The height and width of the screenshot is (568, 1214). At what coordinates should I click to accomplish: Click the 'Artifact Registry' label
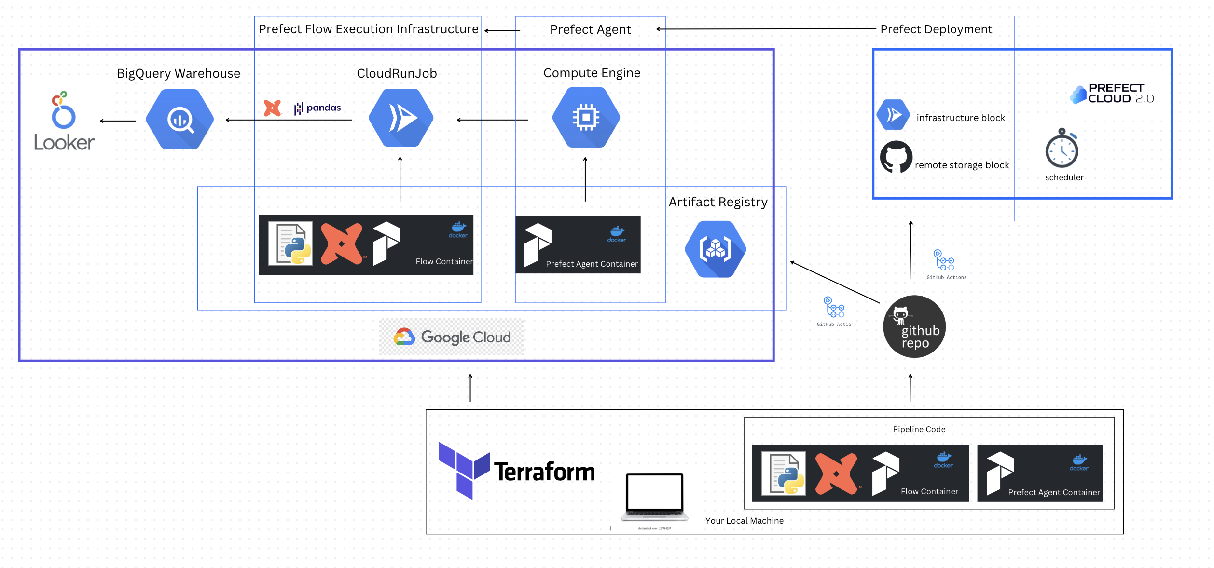pos(718,202)
